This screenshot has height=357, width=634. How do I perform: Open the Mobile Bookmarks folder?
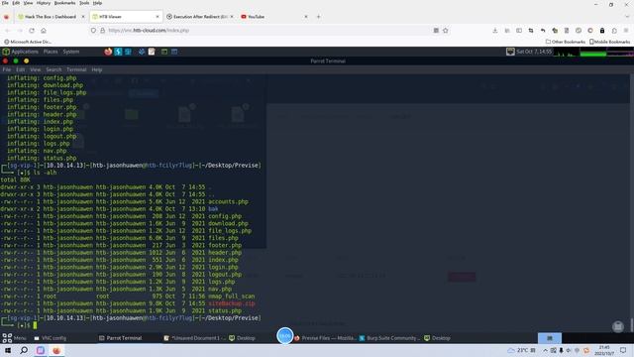coord(610,42)
